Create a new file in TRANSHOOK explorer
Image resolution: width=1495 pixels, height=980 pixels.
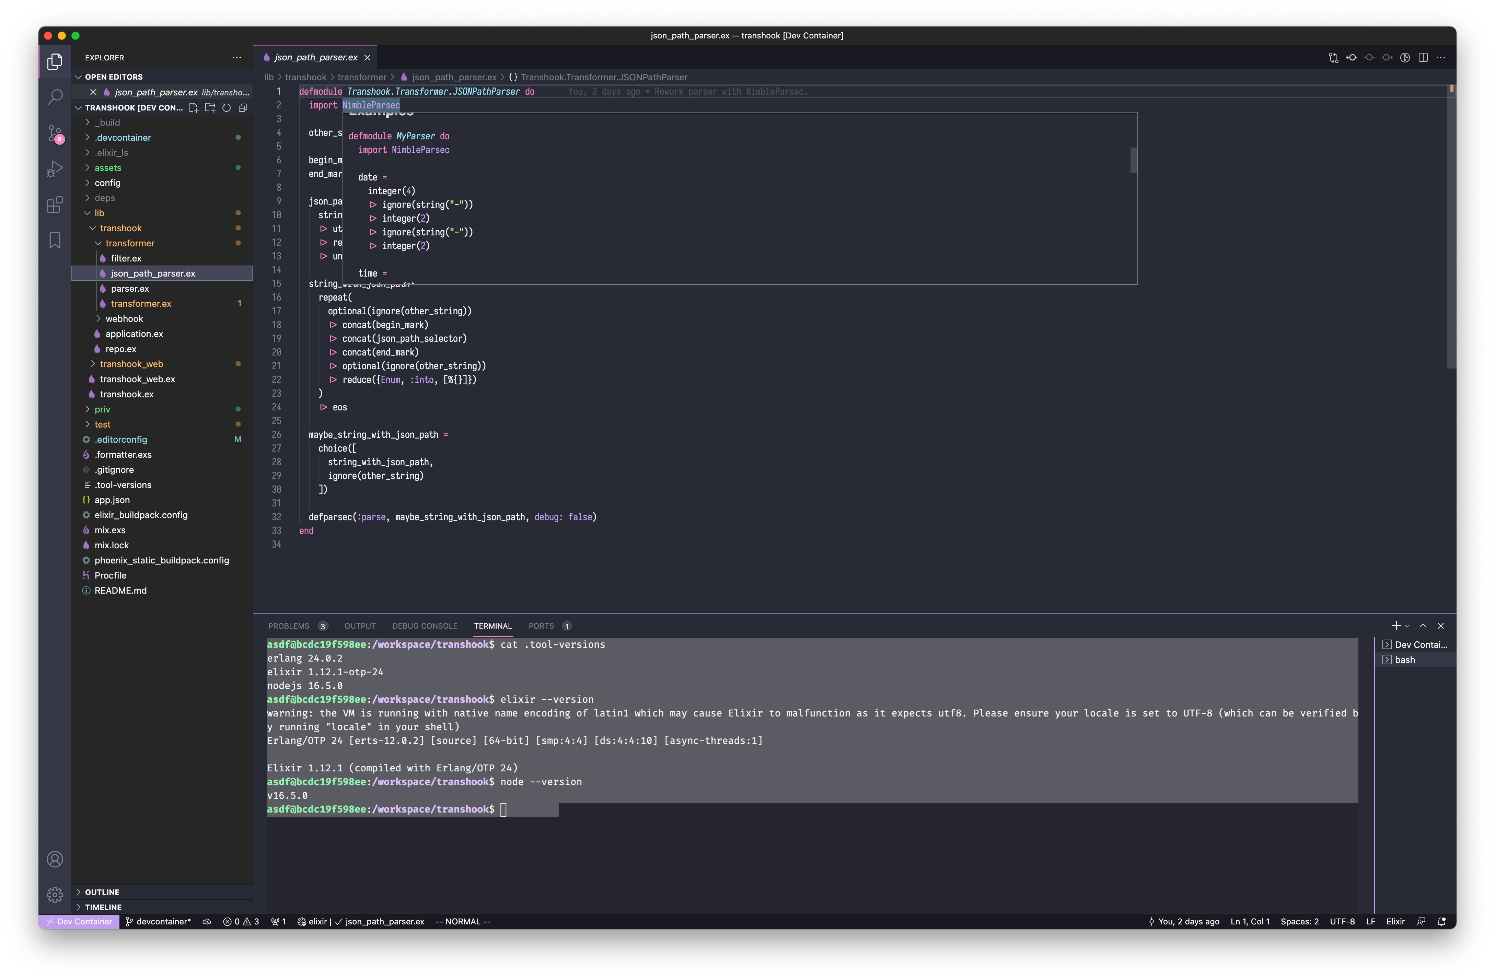point(194,107)
